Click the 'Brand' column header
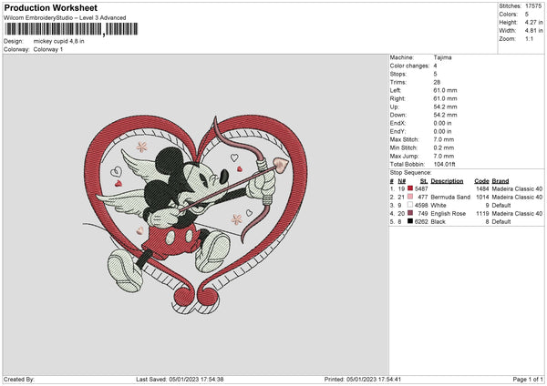 coord(501,181)
